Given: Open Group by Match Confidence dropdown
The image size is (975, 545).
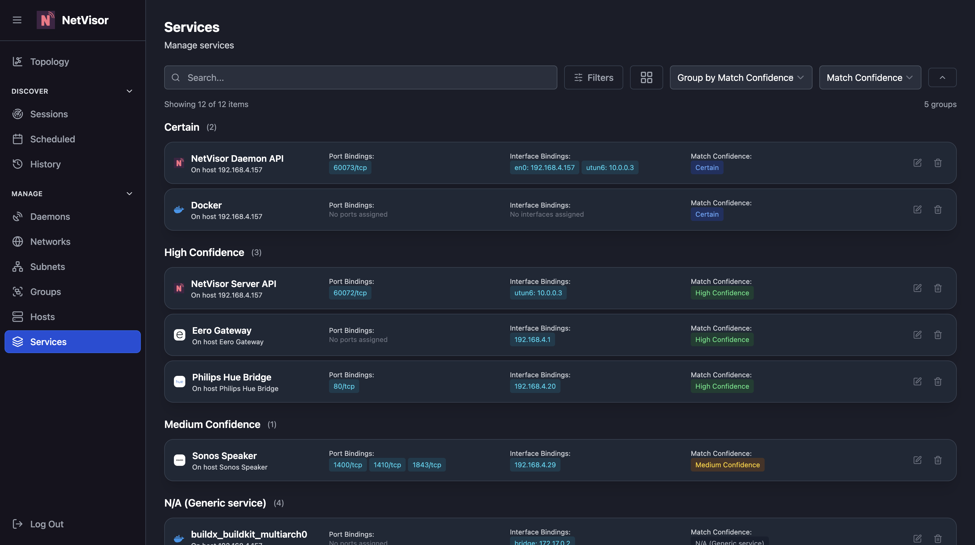Looking at the screenshot, I should pos(741,77).
